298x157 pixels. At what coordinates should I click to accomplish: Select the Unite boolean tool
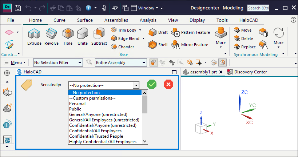click(x=83, y=37)
